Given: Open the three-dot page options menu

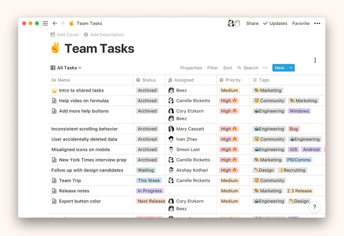Looking at the screenshot, I should tap(317, 23).
